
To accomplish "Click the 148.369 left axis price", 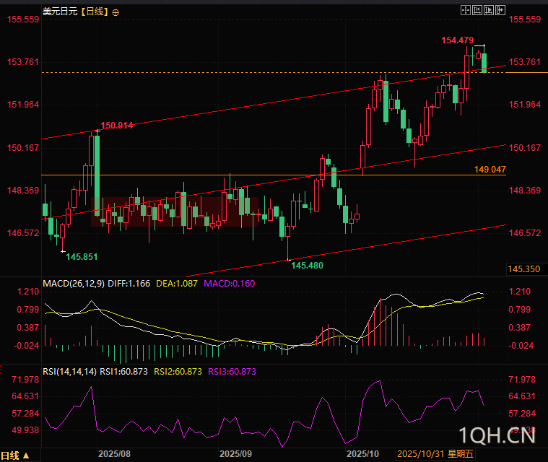I will [x=23, y=191].
